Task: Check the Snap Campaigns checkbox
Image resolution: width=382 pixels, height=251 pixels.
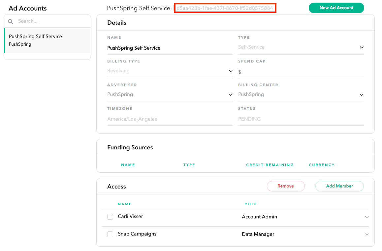Action: (x=110, y=234)
